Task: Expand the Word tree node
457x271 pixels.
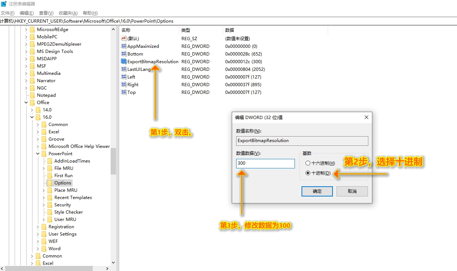Action: click(x=38, y=248)
